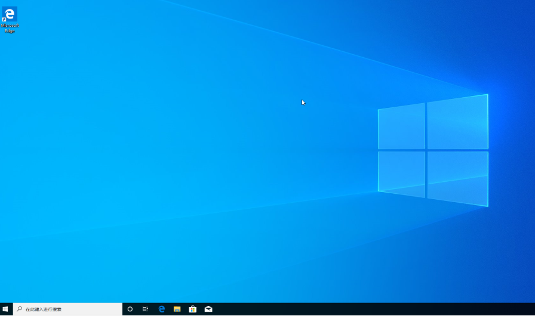Click the upper-left pane of wallpaper Windows logo

pos(402,127)
